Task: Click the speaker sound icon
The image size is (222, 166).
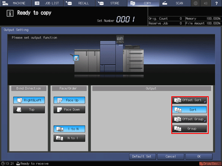Action: tap(206, 3)
